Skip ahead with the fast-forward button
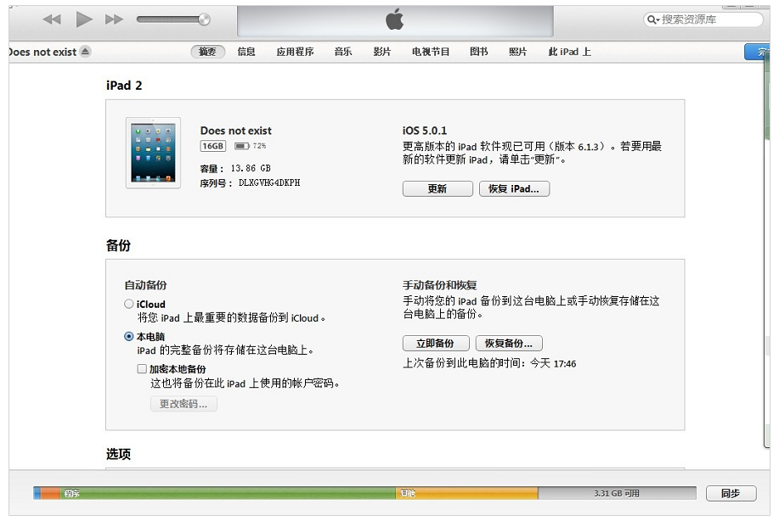 click(114, 20)
